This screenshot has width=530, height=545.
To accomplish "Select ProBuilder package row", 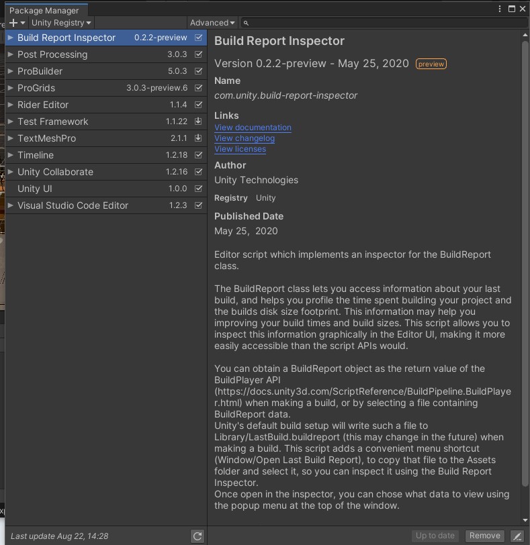I will pyautogui.click(x=106, y=71).
